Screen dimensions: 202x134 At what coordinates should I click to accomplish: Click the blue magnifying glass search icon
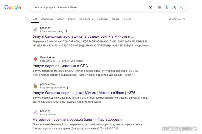point(181,7)
